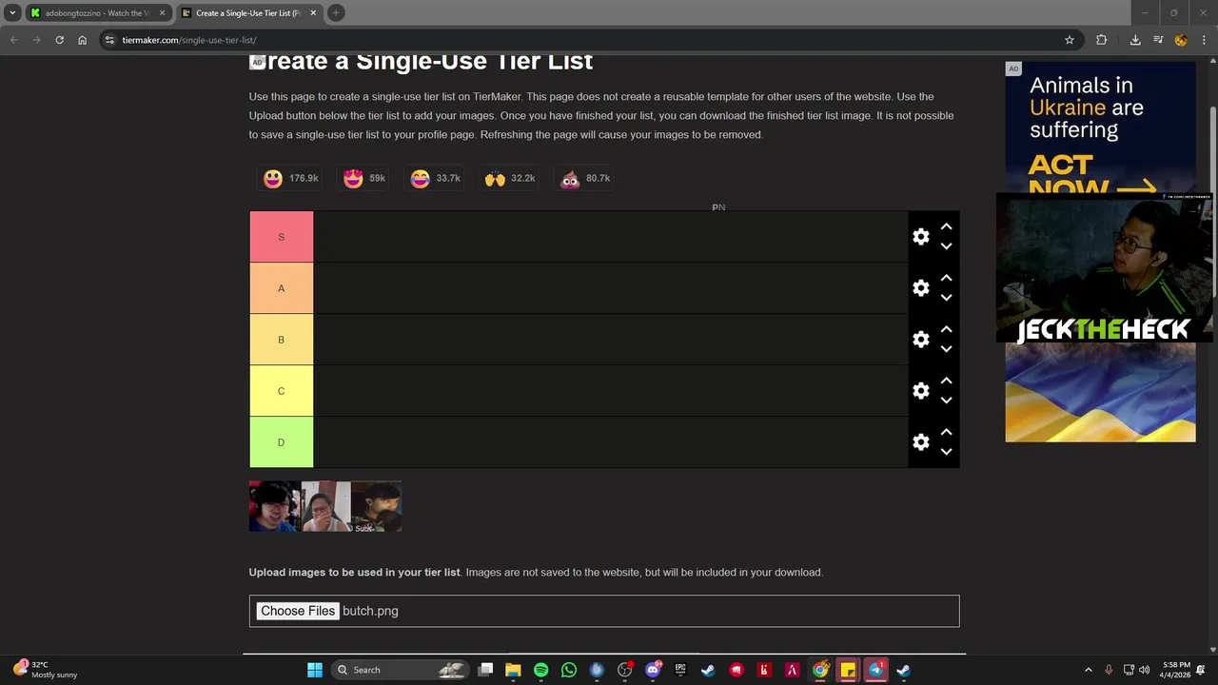Close the Create a Single-Use Tier List tab

[311, 13]
